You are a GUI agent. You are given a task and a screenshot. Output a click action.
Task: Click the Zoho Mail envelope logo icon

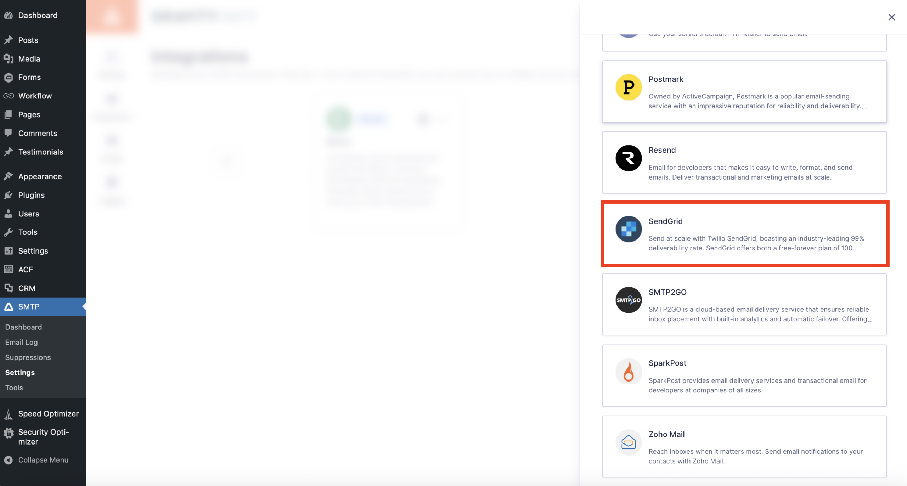(x=628, y=442)
